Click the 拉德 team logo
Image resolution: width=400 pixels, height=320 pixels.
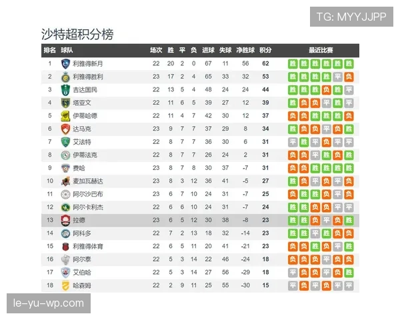pyautogui.click(x=65, y=220)
